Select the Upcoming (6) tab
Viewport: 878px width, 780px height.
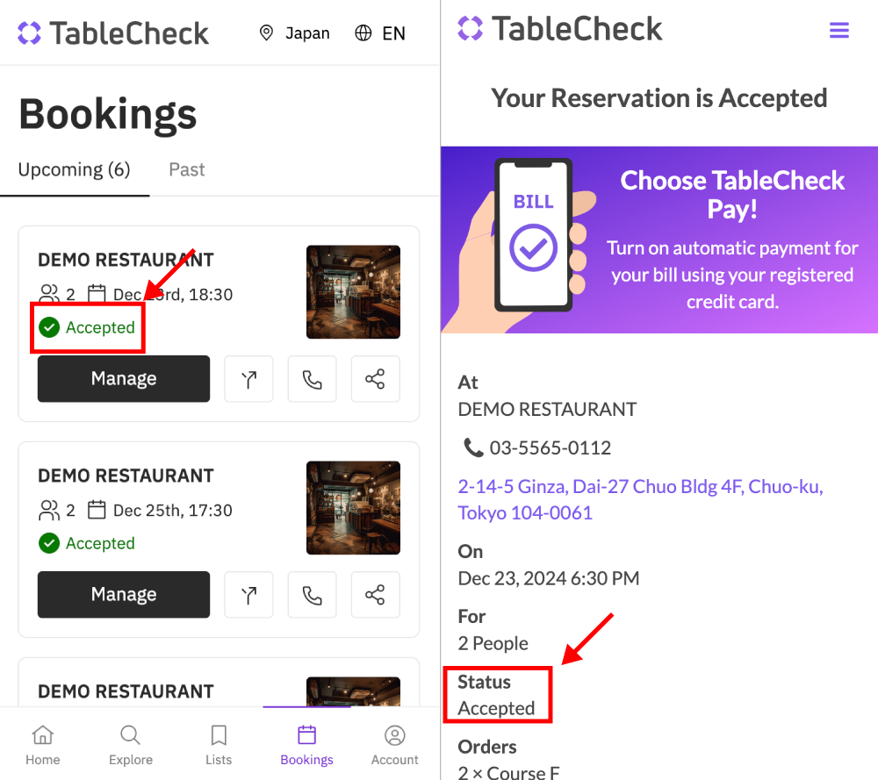tap(74, 169)
